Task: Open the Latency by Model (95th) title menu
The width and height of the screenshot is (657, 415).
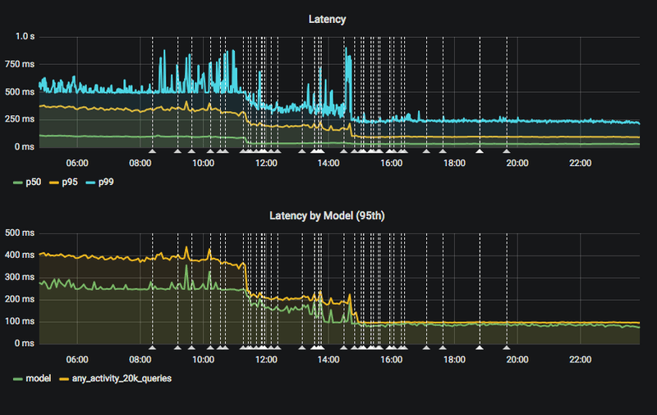Action: (327, 216)
